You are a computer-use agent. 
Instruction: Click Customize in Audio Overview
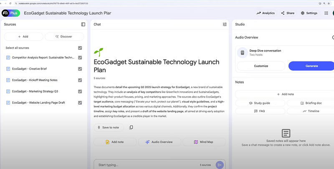pos(261,66)
